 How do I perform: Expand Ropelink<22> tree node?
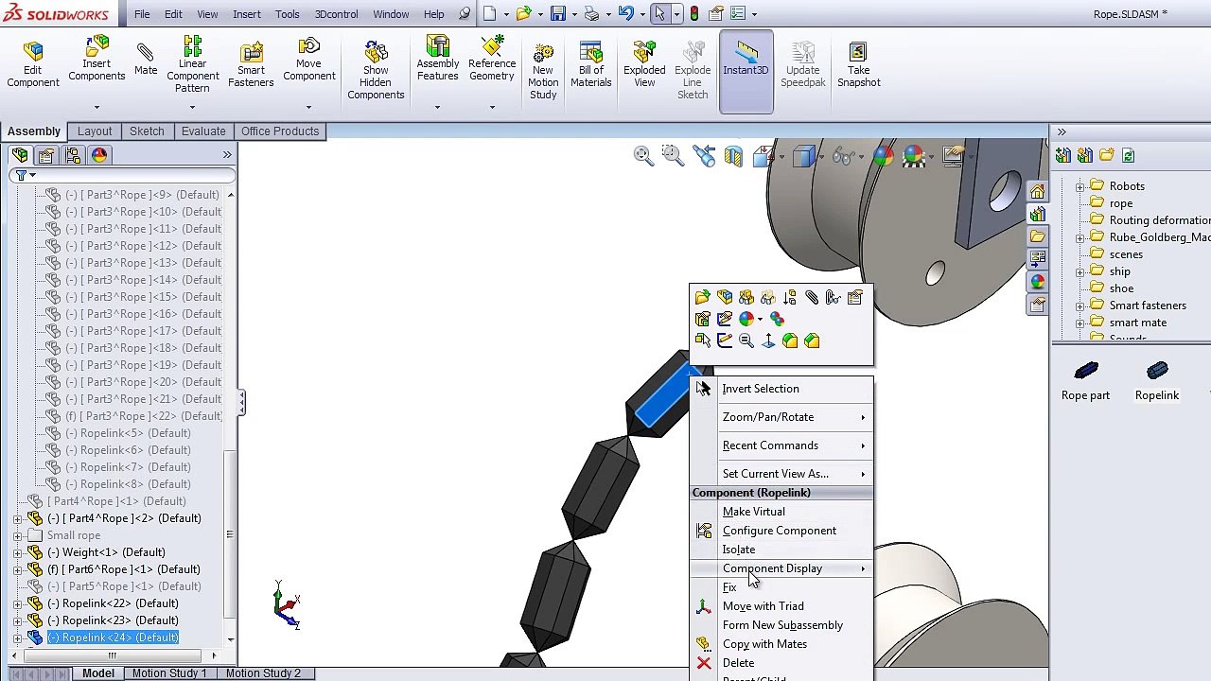pyautogui.click(x=18, y=603)
